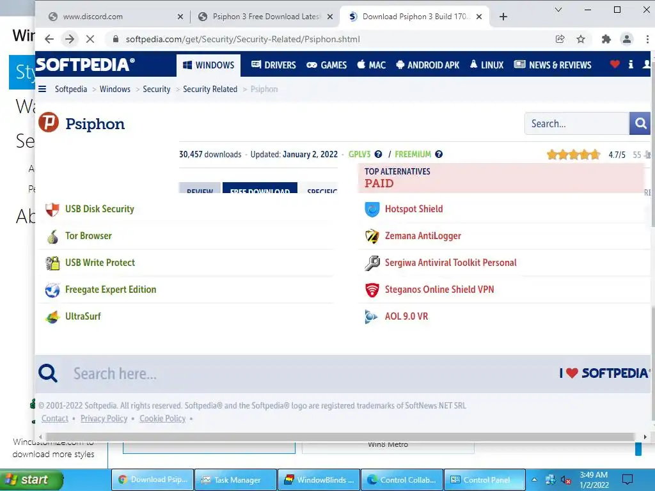Click the Security breadcrumb link

click(157, 89)
